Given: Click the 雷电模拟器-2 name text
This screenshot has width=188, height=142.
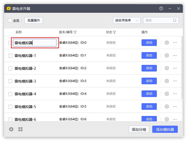Looking at the screenshot, I should point(25,68).
